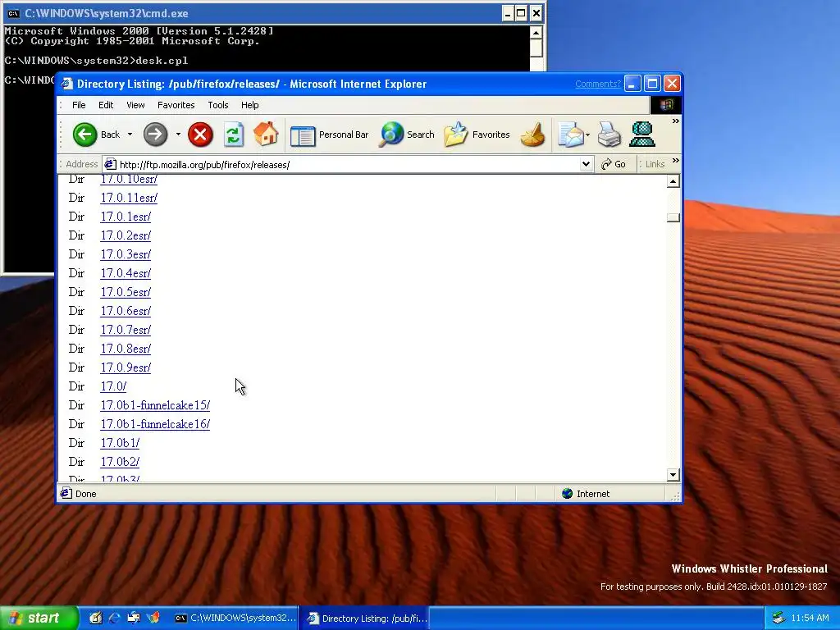Image resolution: width=840 pixels, height=630 pixels.
Task: Open the 17.0b1-funnelcake16/ directory link
Action: click(155, 424)
